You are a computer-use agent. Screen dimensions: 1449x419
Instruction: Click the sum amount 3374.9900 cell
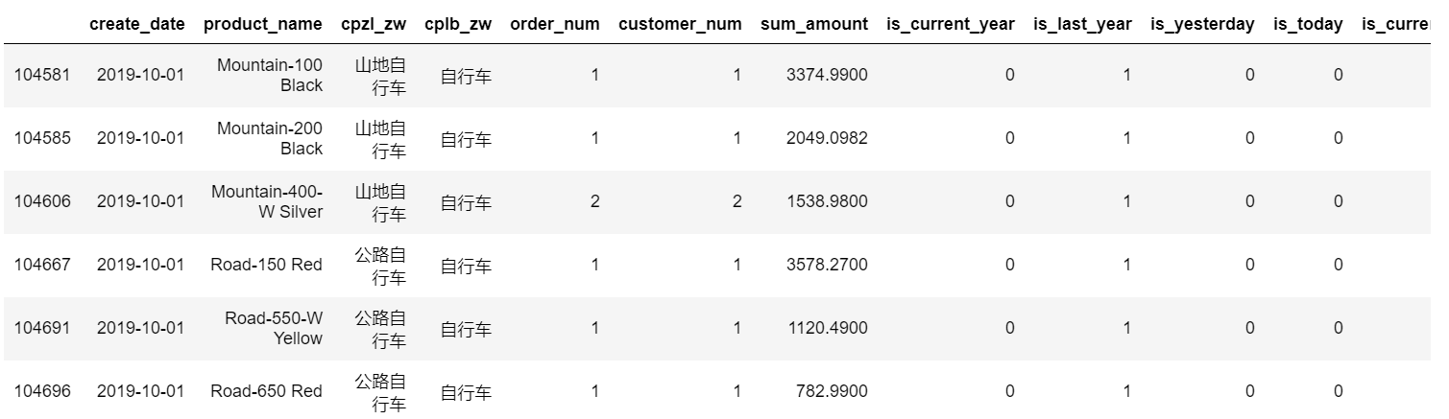click(827, 75)
